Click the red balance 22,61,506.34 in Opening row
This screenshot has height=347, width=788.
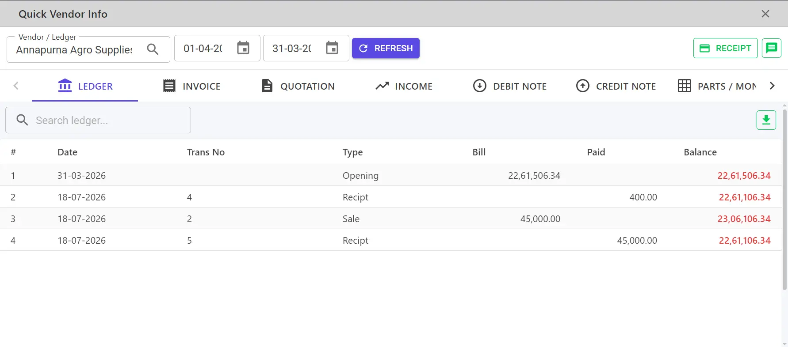744,176
